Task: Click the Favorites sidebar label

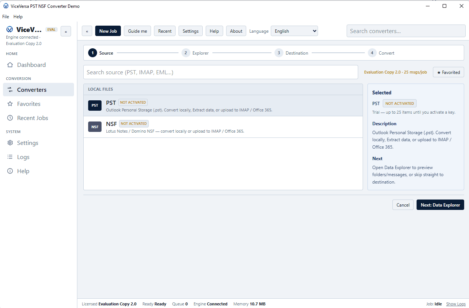Action: point(29,104)
